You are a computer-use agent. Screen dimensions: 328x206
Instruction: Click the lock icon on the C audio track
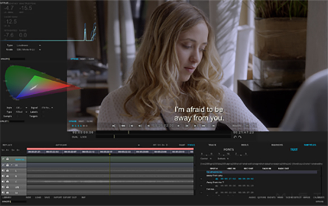[x=7, y=181]
